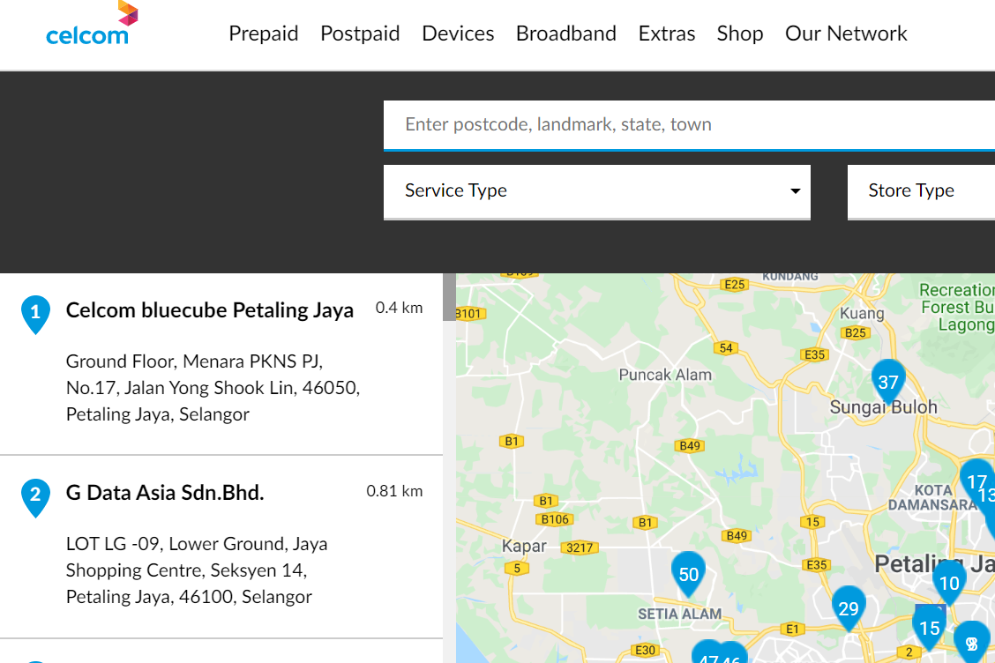Viewport: 995px width, 663px height.
Task: Open the Devices menu
Action: point(458,34)
